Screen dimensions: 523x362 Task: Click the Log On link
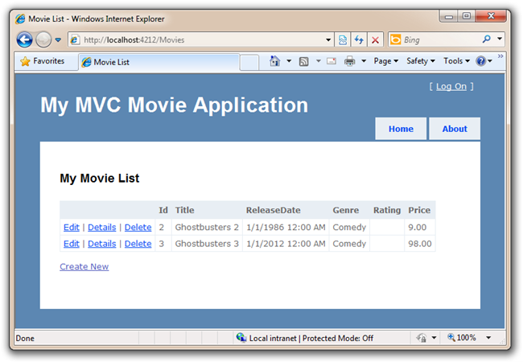point(451,86)
